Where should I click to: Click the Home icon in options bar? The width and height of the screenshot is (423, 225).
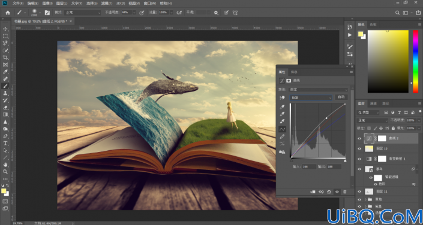click(8, 13)
